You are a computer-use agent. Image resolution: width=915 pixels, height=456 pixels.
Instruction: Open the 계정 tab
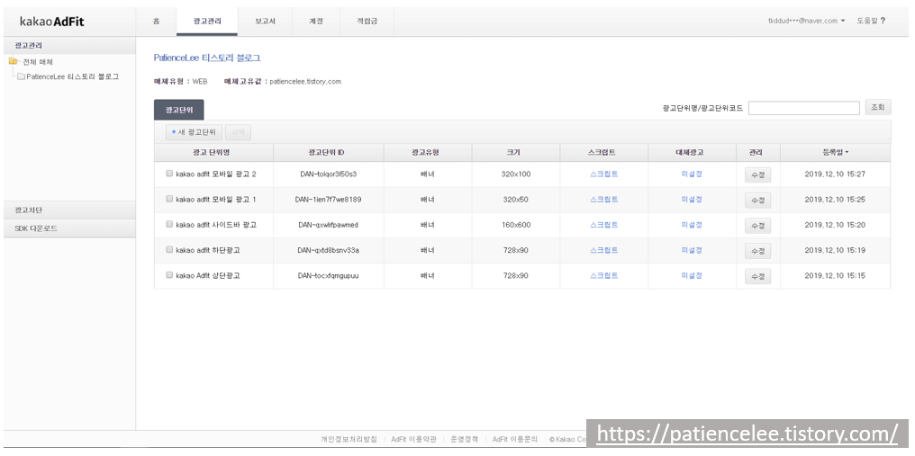click(x=316, y=21)
